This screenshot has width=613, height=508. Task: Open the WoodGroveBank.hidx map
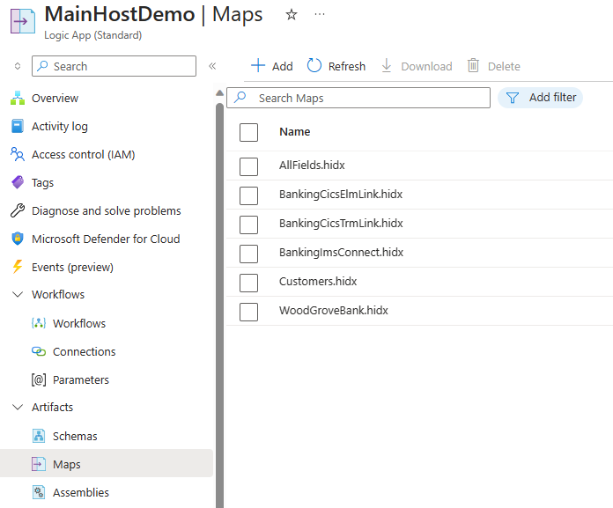click(x=334, y=310)
